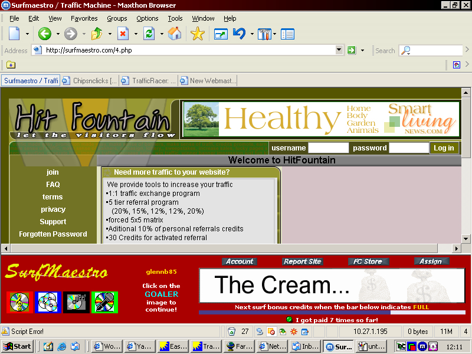Open the FAQ link

pos(53,184)
